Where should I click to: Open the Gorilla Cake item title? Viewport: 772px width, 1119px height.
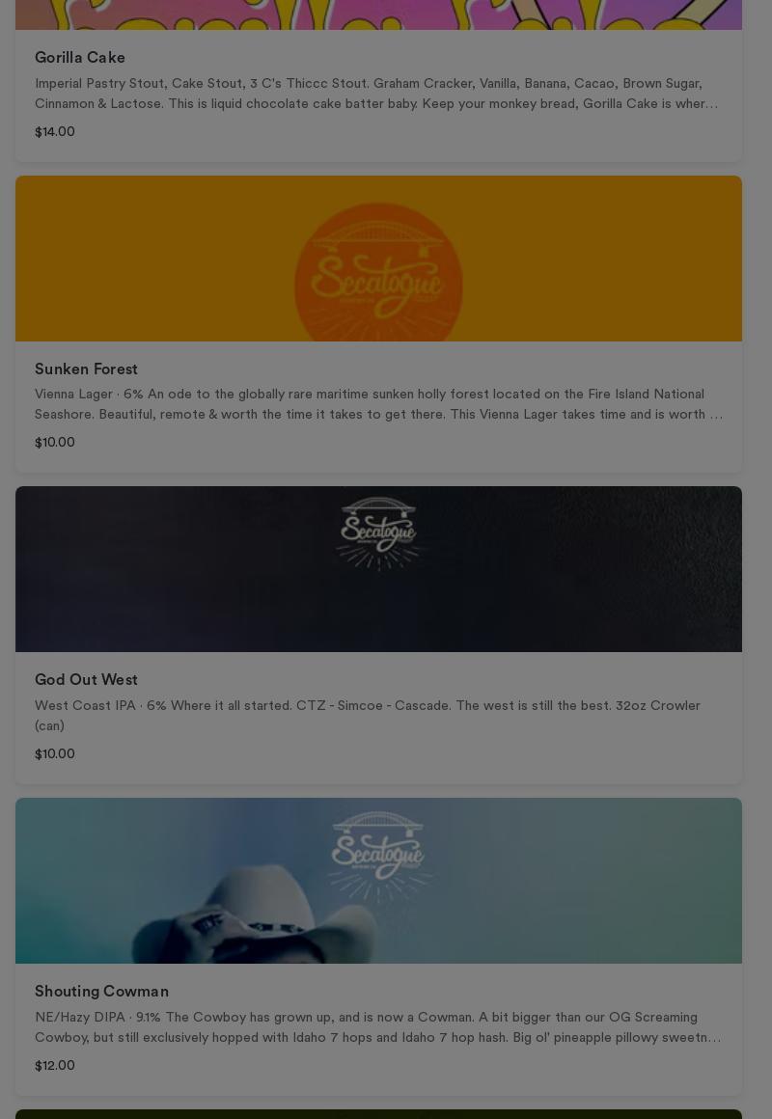click(x=80, y=58)
